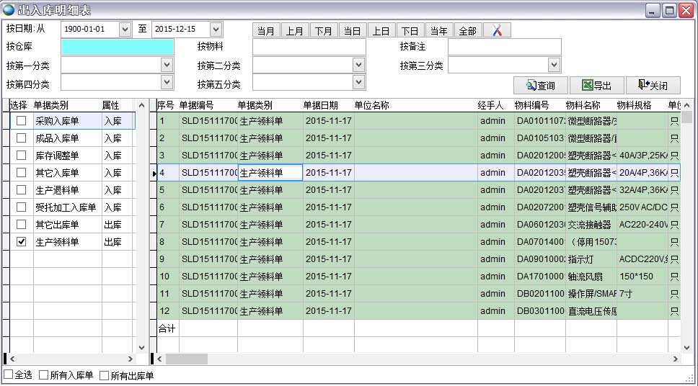
Task: Enable the 全选 checkbox
Action: click(9, 375)
